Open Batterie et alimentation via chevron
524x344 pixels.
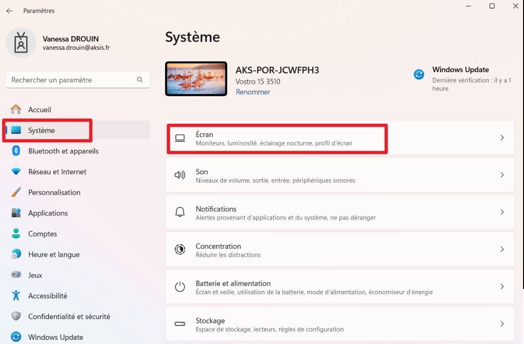[x=502, y=286]
